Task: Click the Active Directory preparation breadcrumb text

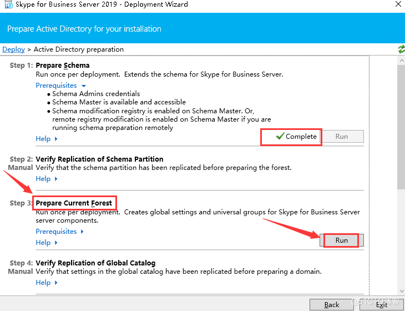Action: point(79,49)
